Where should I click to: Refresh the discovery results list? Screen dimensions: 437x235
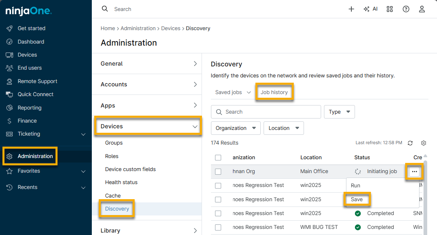[x=410, y=143]
